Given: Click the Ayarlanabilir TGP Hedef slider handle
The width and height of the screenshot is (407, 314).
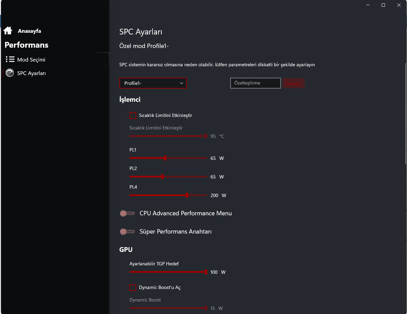Looking at the screenshot, I should (206, 272).
